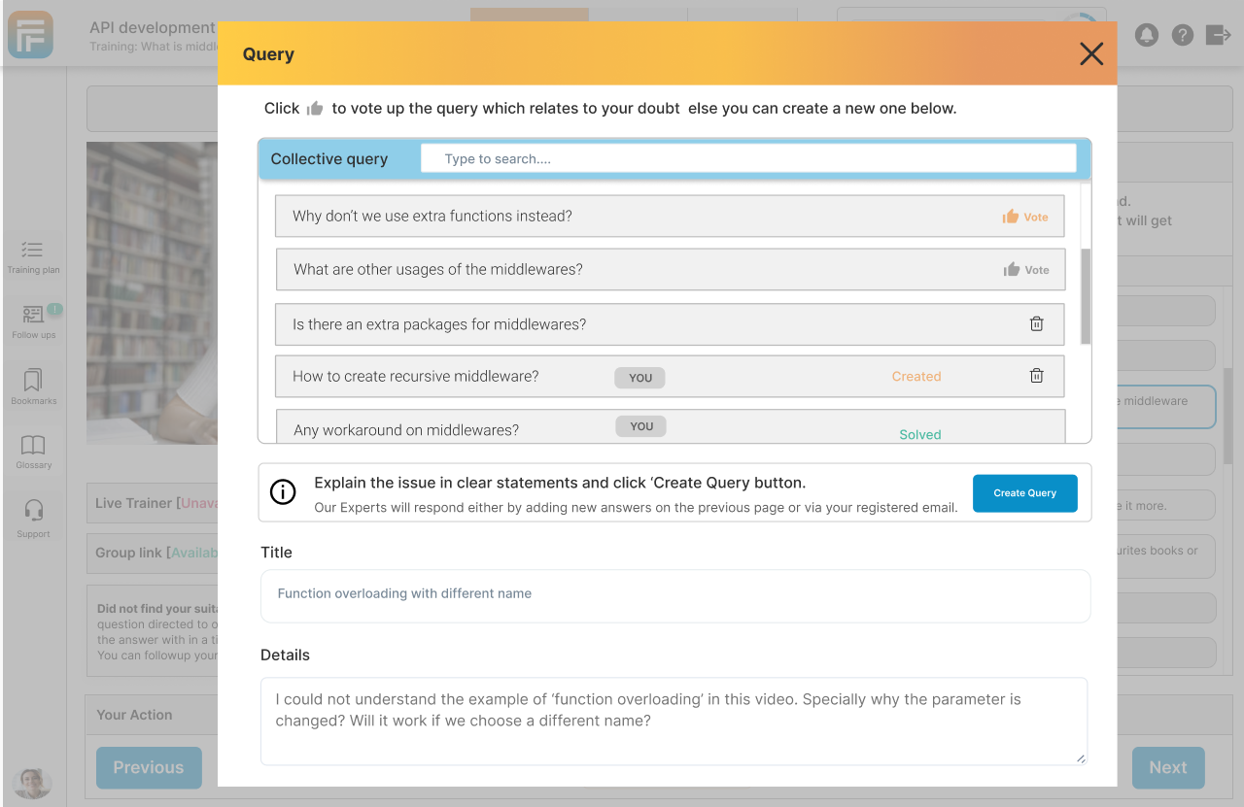Open the notifications bell
The image size is (1244, 807).
pos(1147,35)
